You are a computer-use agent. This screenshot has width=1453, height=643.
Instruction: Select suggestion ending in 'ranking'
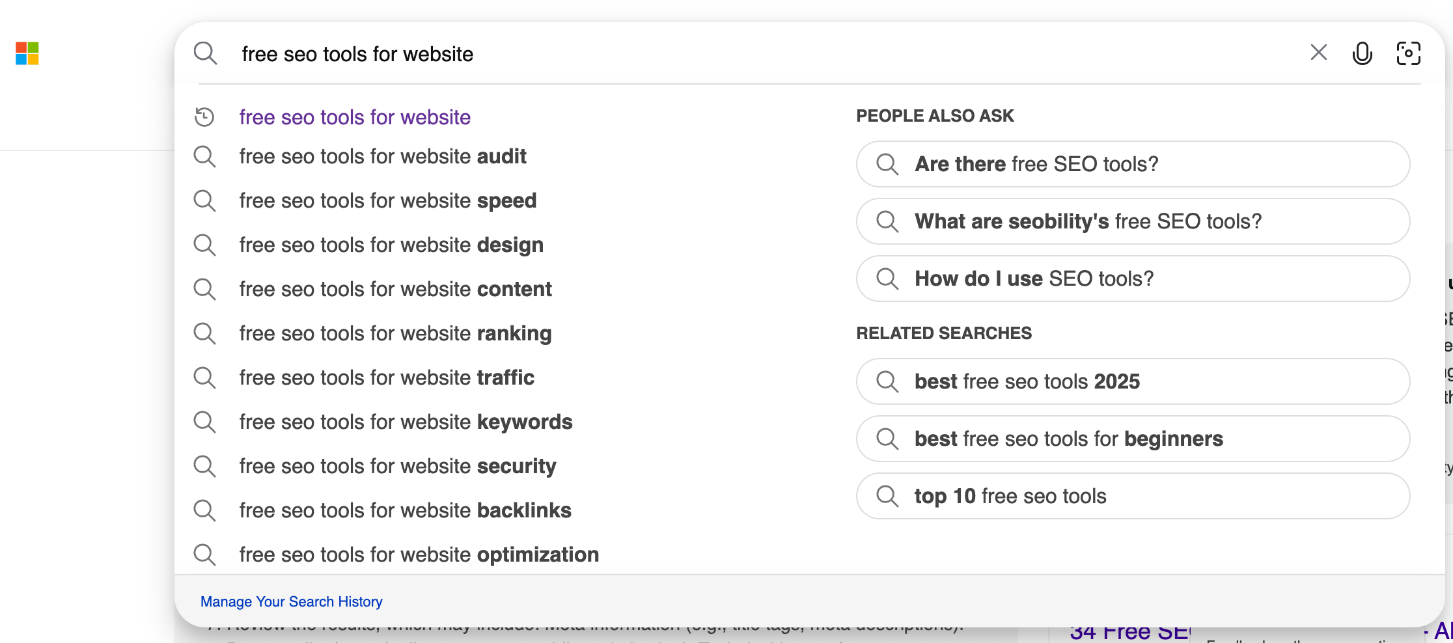coord(396,333)
